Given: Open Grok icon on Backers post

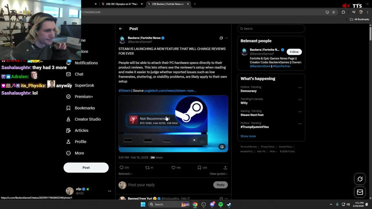Looking at the screenshot, I should (x=221, y=38).
